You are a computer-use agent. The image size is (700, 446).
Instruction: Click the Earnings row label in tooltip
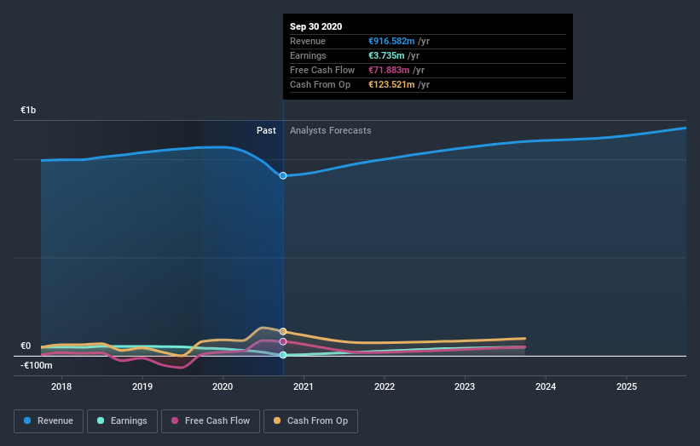point(308,55)
